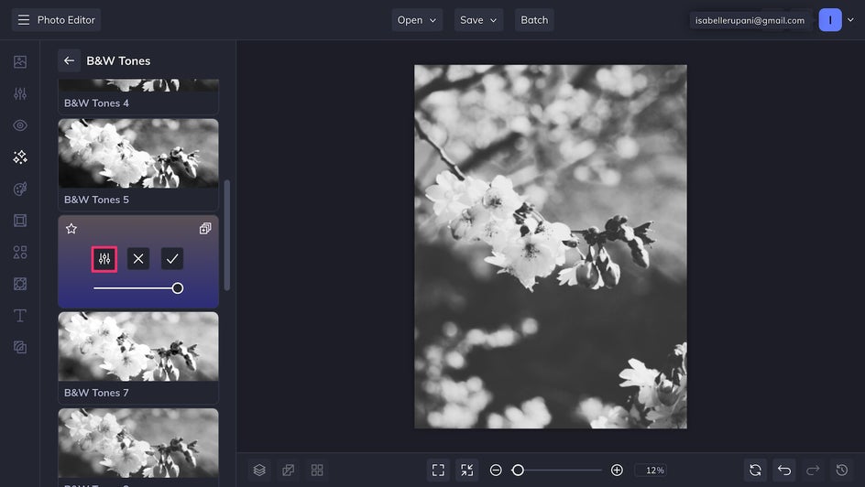Open the Layers panel icon
Screen dimensions: 865x487
[x=259, y=470]
